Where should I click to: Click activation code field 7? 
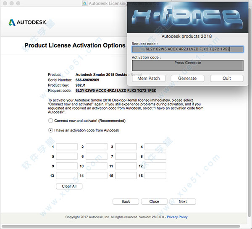(x=126, y=156)
